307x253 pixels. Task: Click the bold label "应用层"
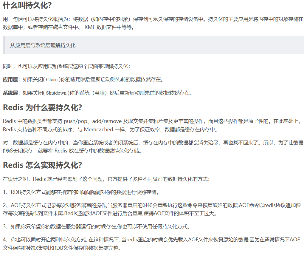[10, 80]
